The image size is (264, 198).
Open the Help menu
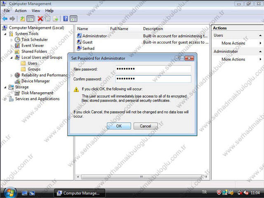click(x=49, y=11)
